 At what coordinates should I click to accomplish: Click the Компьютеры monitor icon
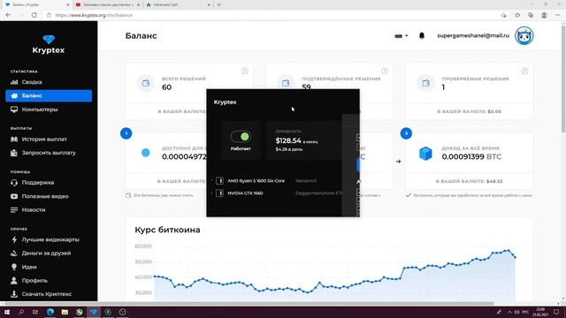14,110
